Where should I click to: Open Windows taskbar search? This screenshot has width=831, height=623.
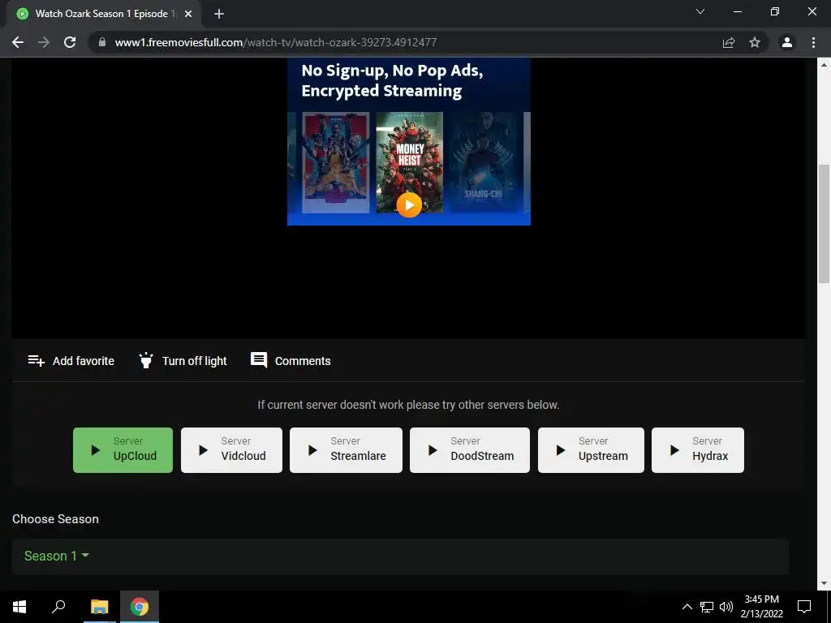pos(58,607)
